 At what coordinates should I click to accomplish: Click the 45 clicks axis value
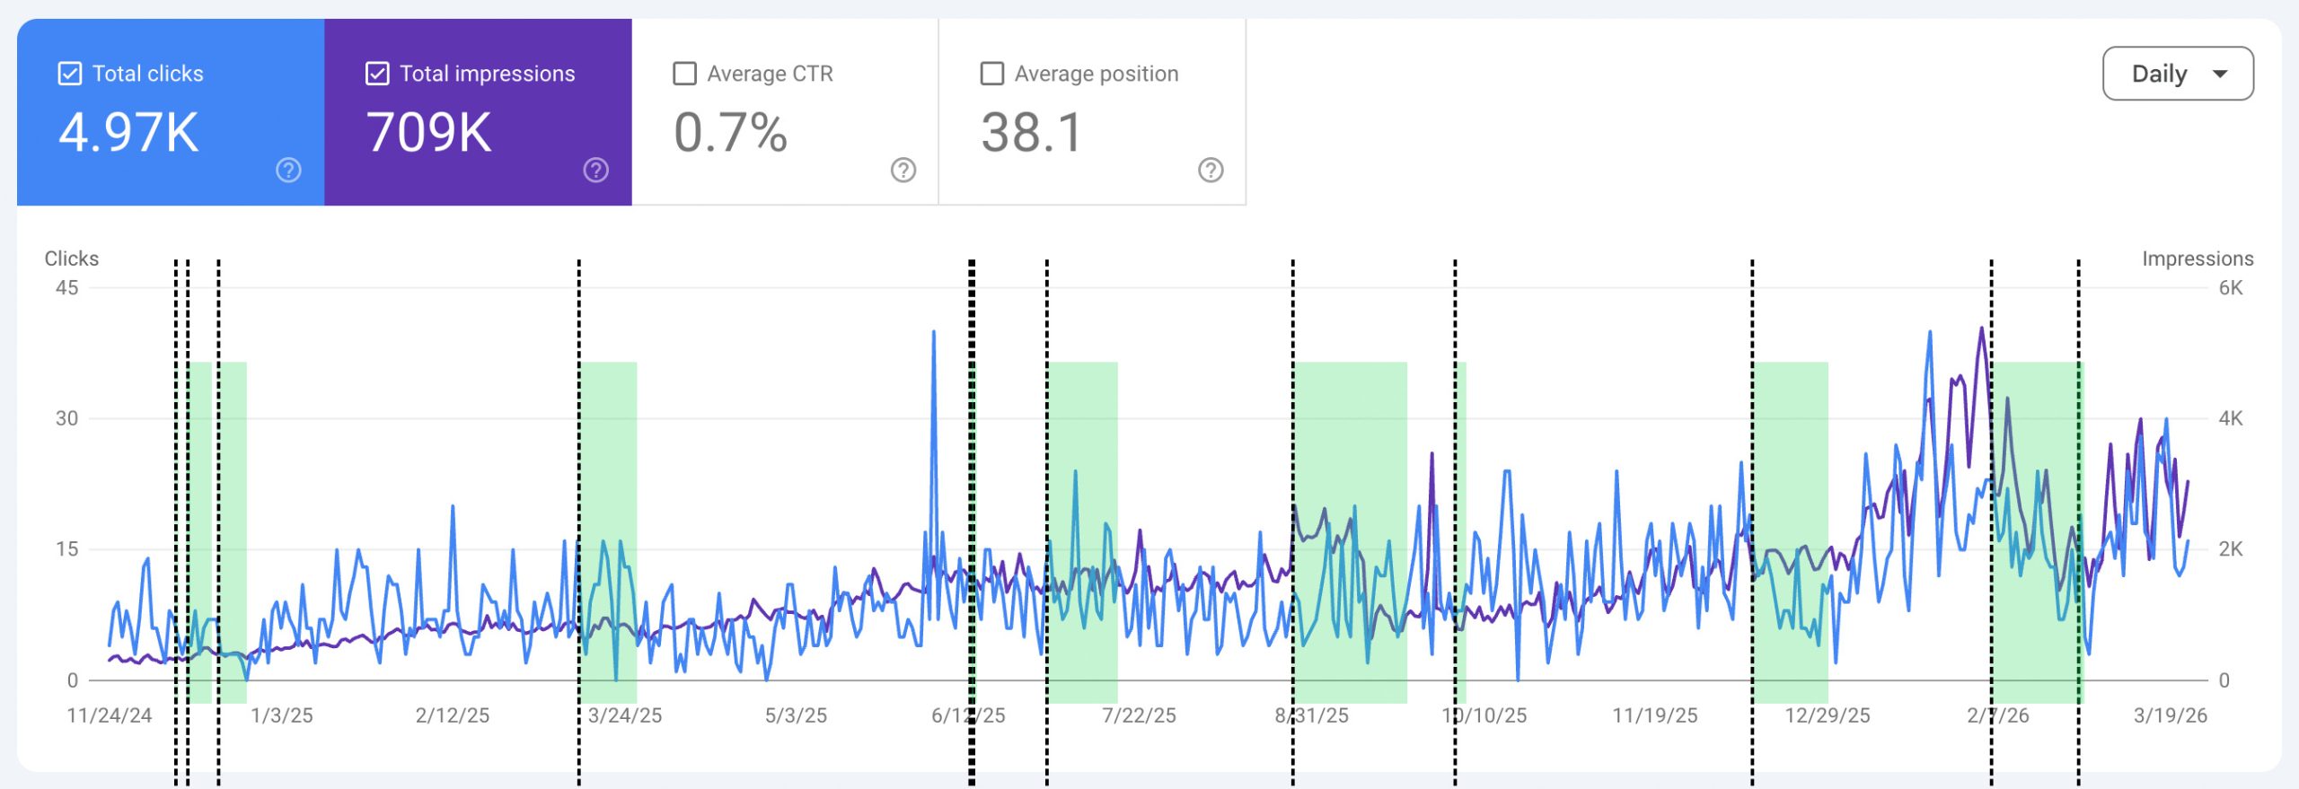point(67,288)
